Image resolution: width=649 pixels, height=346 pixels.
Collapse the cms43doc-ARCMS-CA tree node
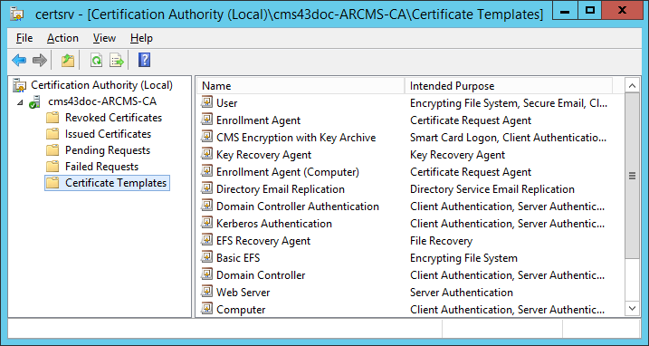point(20,102)
